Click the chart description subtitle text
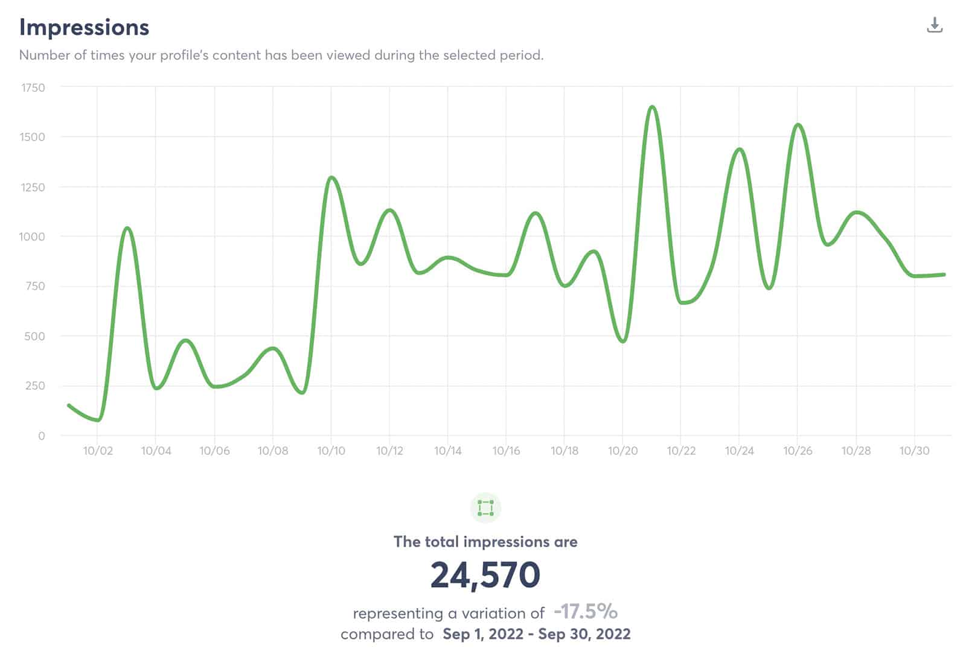The image size is (966, 651). coord(281,55)
